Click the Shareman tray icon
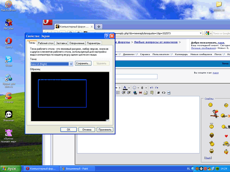 pyautogui.click(x=201, y=169)
